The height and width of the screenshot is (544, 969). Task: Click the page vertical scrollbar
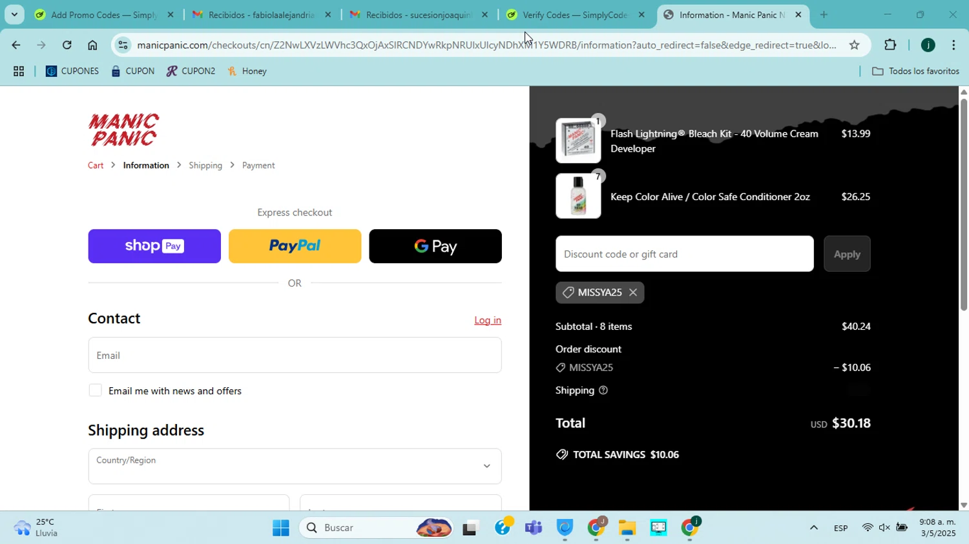point(963,205)
